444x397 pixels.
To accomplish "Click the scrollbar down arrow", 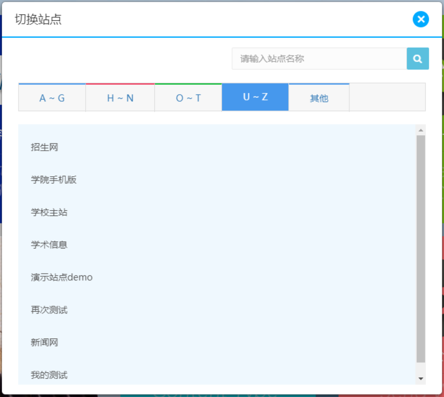I will [x=421, y=379].
